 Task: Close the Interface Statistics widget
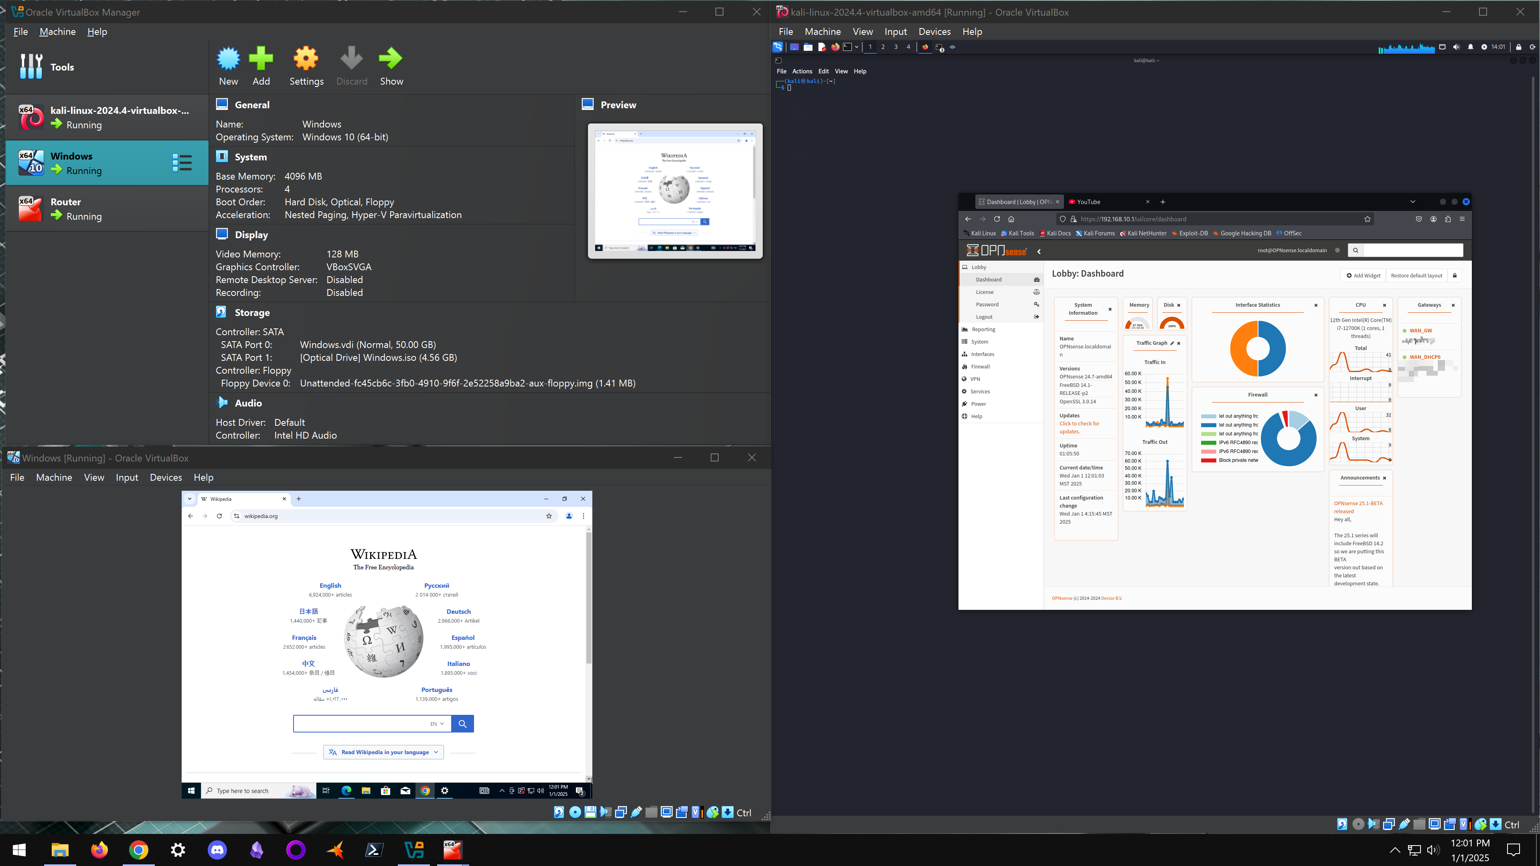[1316, 306]
